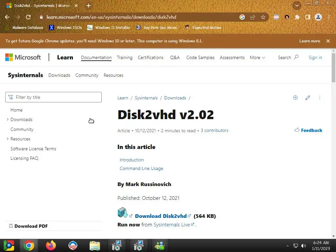This screenshot has width=336, height=252.
Task: Go forward with the browser forward arrow
Action: coord(18,17)
